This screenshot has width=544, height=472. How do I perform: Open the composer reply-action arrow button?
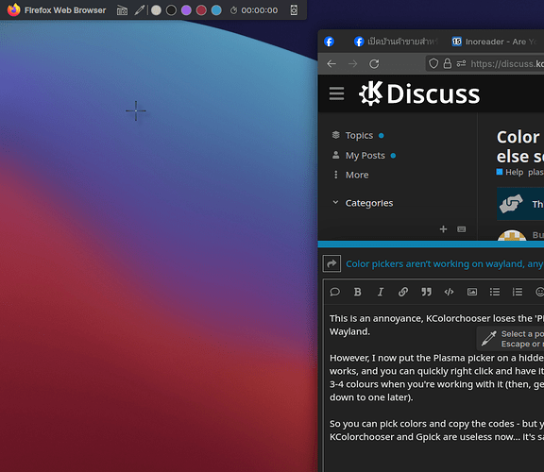(x=331, y=264)
